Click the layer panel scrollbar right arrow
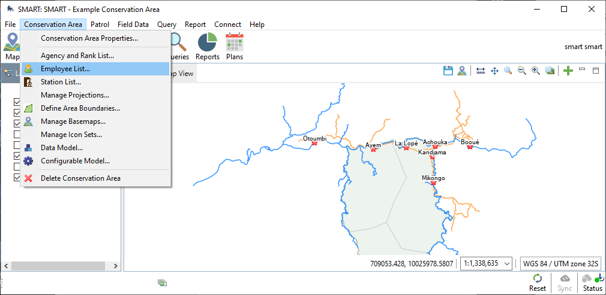Screen dimensions: 606x295 coord(117,265)
